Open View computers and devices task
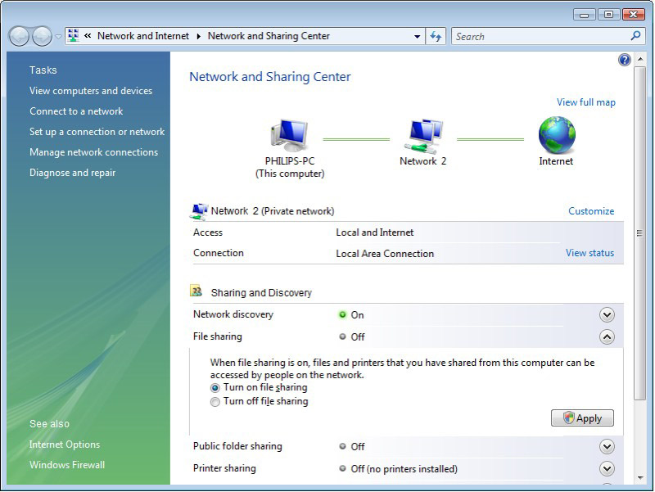655x492 pixels. [x=91, y=91]
